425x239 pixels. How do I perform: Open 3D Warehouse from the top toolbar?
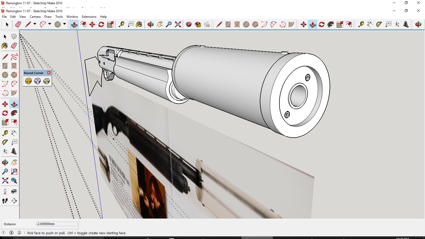(x=189, y=24)
